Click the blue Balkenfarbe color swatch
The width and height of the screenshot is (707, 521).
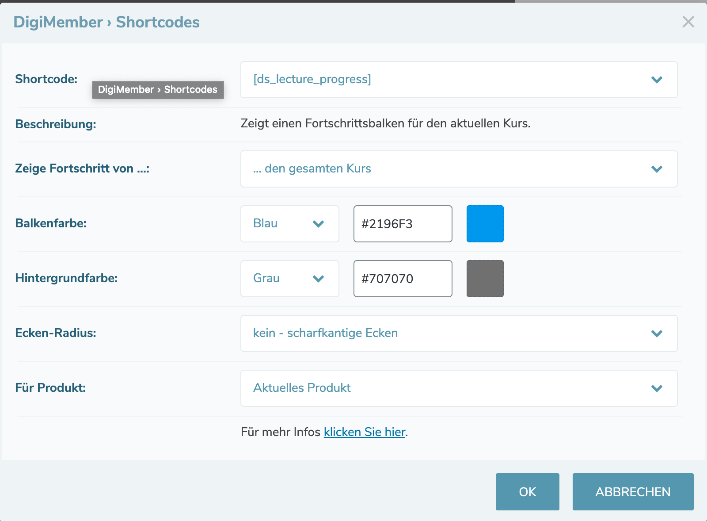(x=485, y=224)
